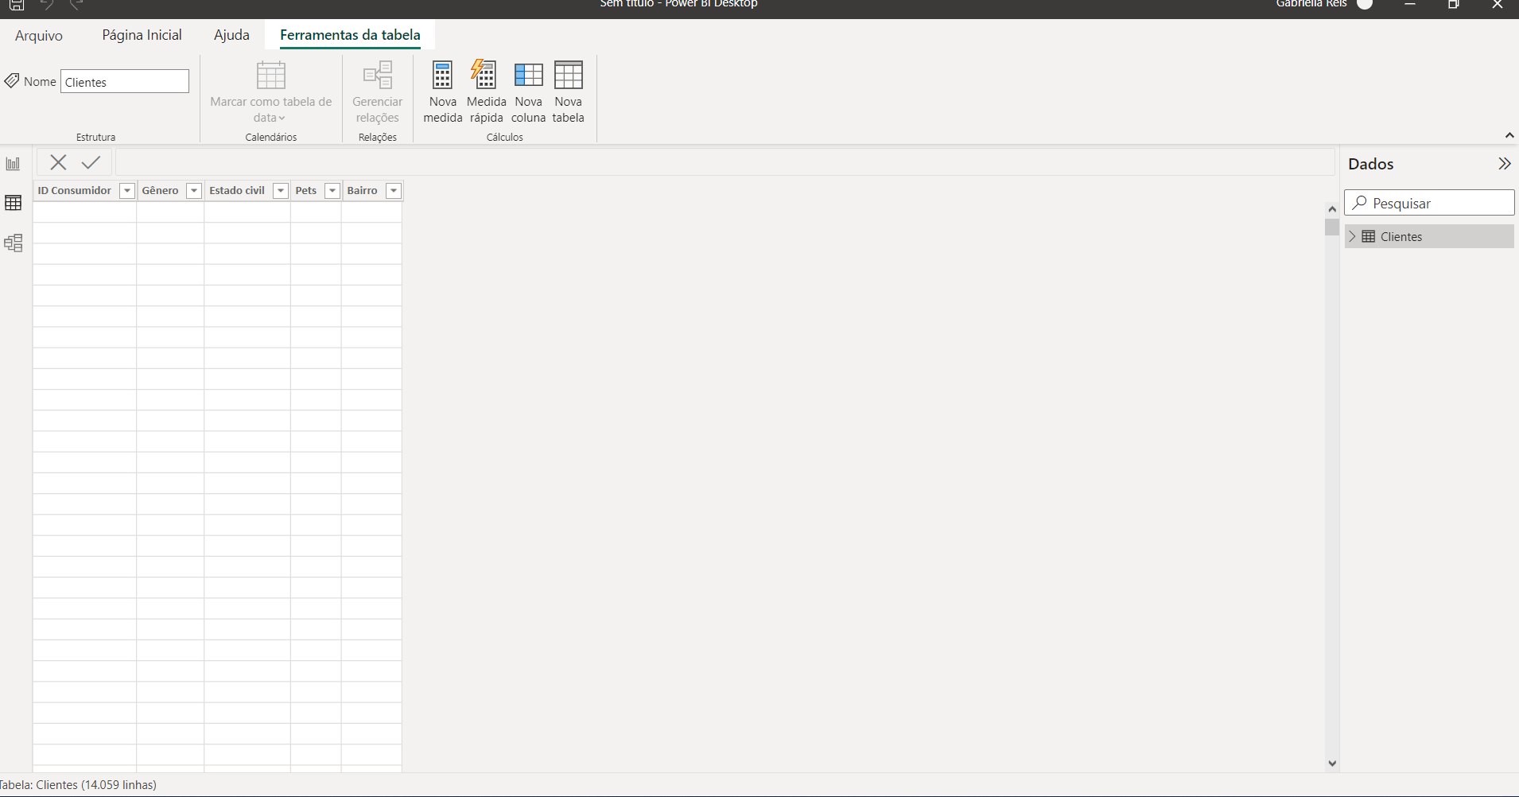Open the Pets column filter dropdown

[x=332, y=191]
